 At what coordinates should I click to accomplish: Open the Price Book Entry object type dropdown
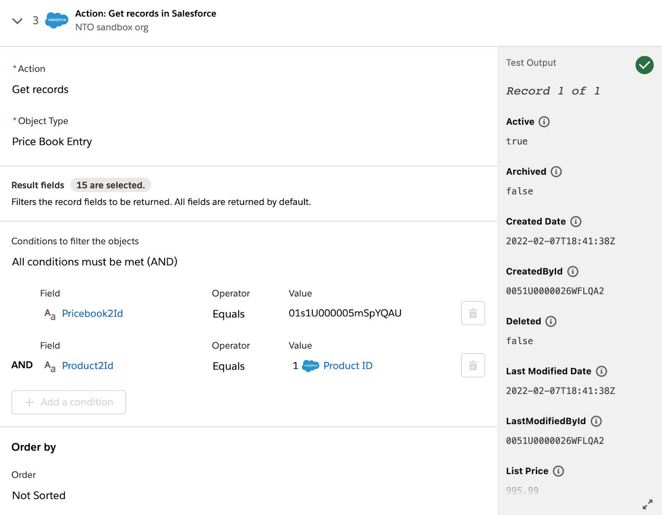[x=52, y=142]
